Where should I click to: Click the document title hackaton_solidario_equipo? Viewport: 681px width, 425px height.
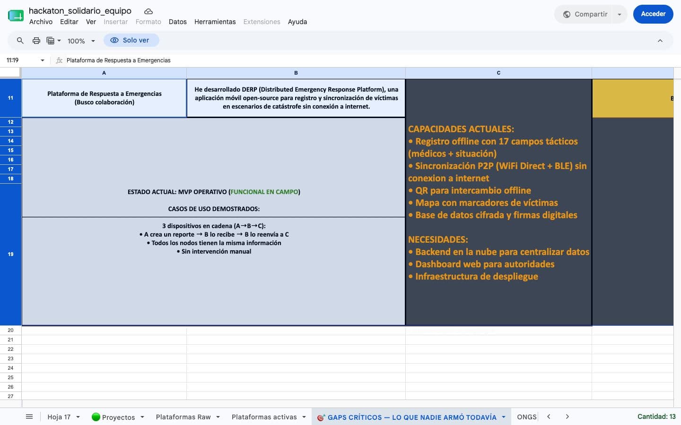[80, 10]
